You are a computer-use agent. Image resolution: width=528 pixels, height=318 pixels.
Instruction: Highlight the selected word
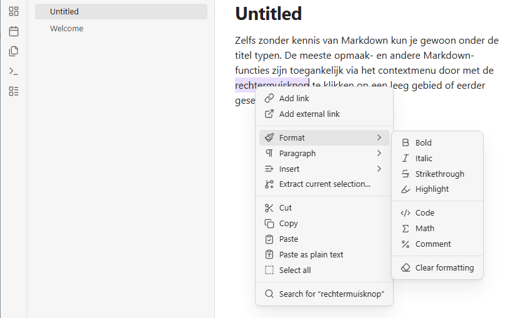(x=437, y=189)
